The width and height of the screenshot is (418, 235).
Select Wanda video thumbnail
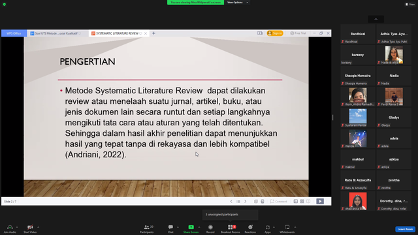(358, 138)
